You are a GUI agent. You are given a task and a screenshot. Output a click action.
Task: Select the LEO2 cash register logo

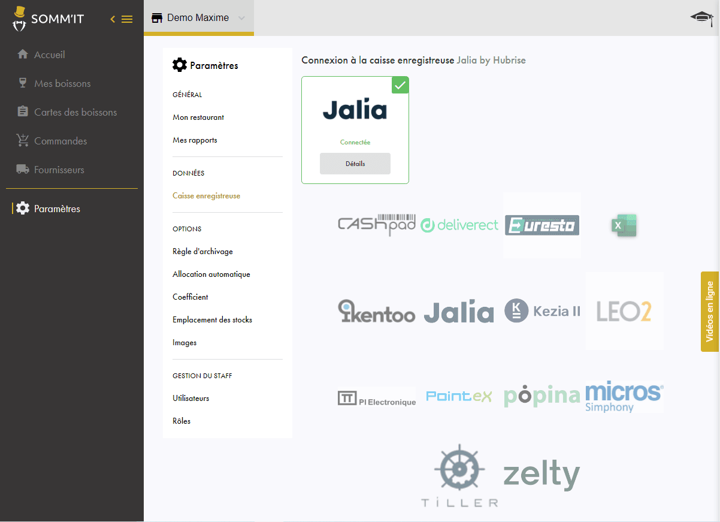[625, 311]
